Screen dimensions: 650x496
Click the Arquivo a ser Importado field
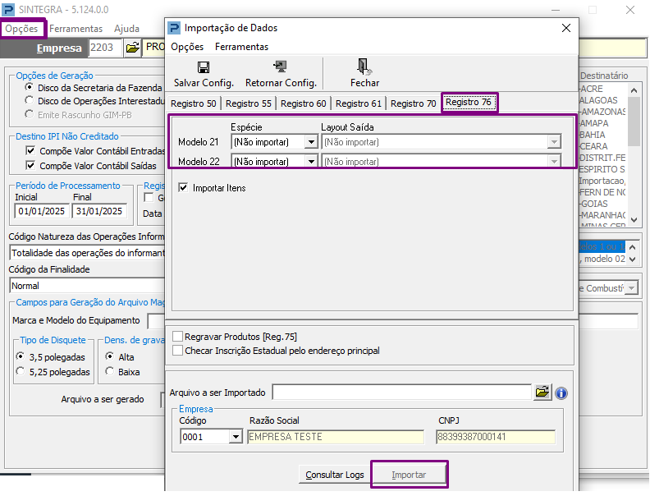click(x=401, y=393)
